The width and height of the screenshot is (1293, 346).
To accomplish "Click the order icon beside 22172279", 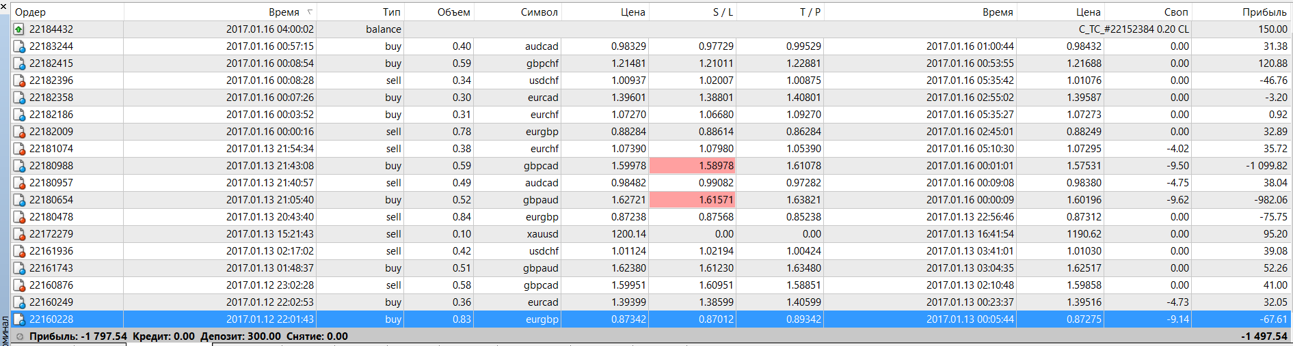I will pyautogui.click(x=19, y=234).
